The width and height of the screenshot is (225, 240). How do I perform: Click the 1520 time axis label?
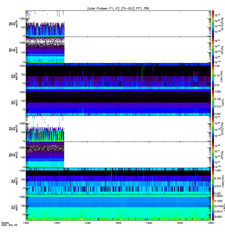click(149, 223)
